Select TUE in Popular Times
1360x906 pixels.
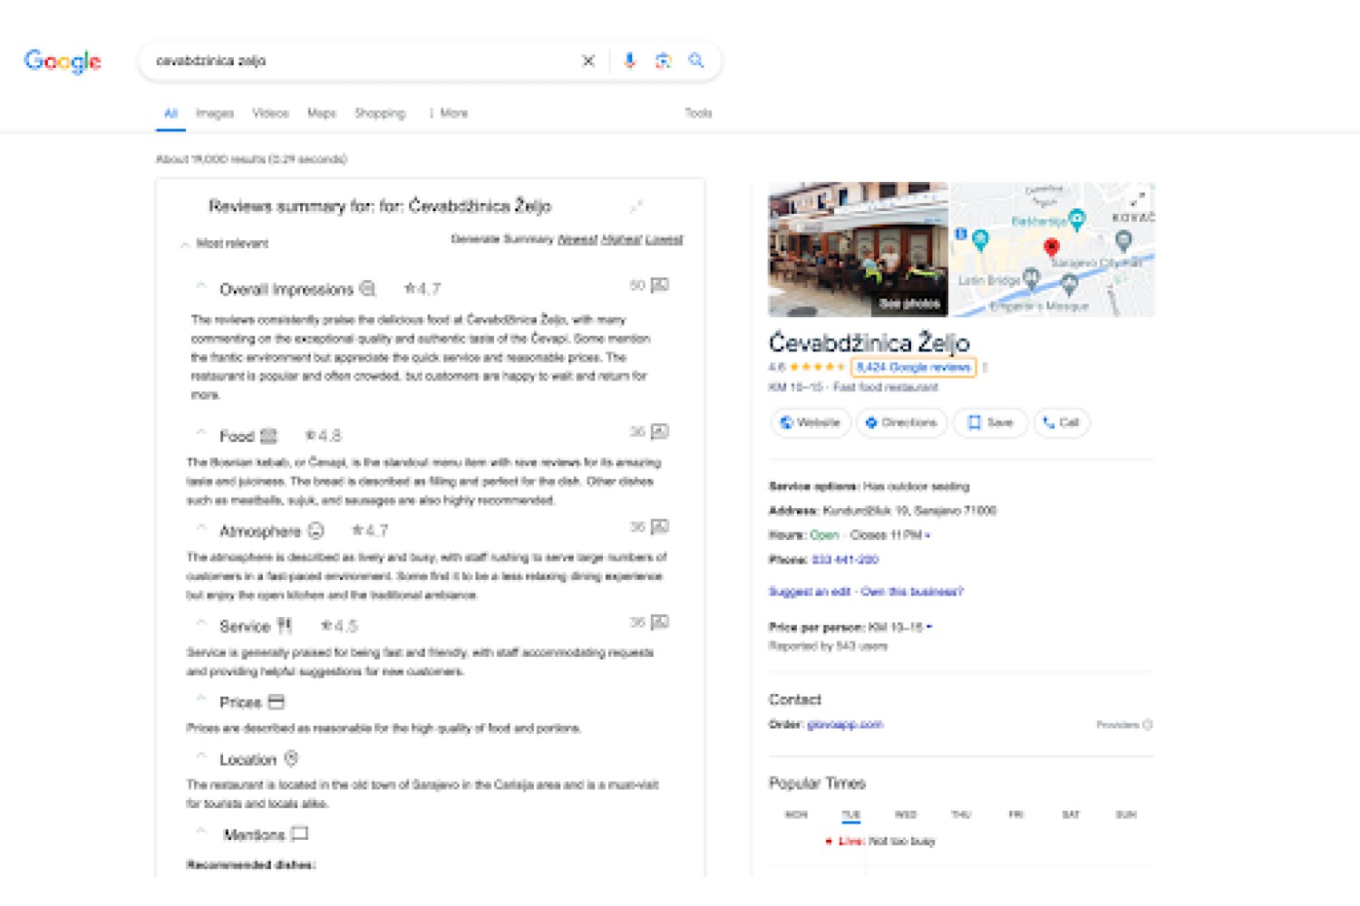[850, 814]
